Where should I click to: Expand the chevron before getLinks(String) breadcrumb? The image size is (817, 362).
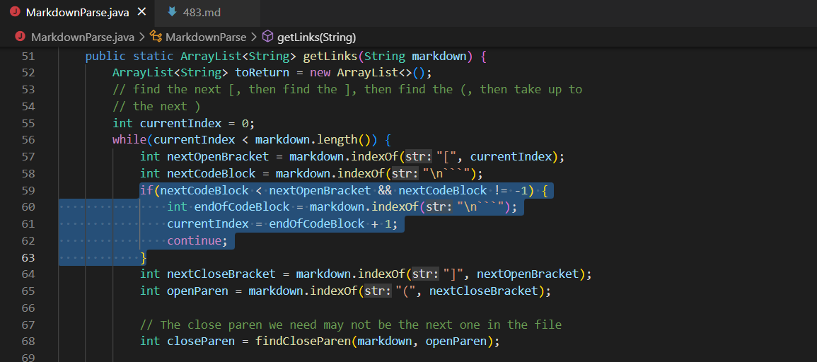tap(254, 37)
